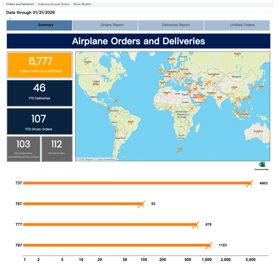The width and height of the screenshot is (278, 265).
Task: Select the airplane icon ending the 787 bar
Action: tap(208, 246)
